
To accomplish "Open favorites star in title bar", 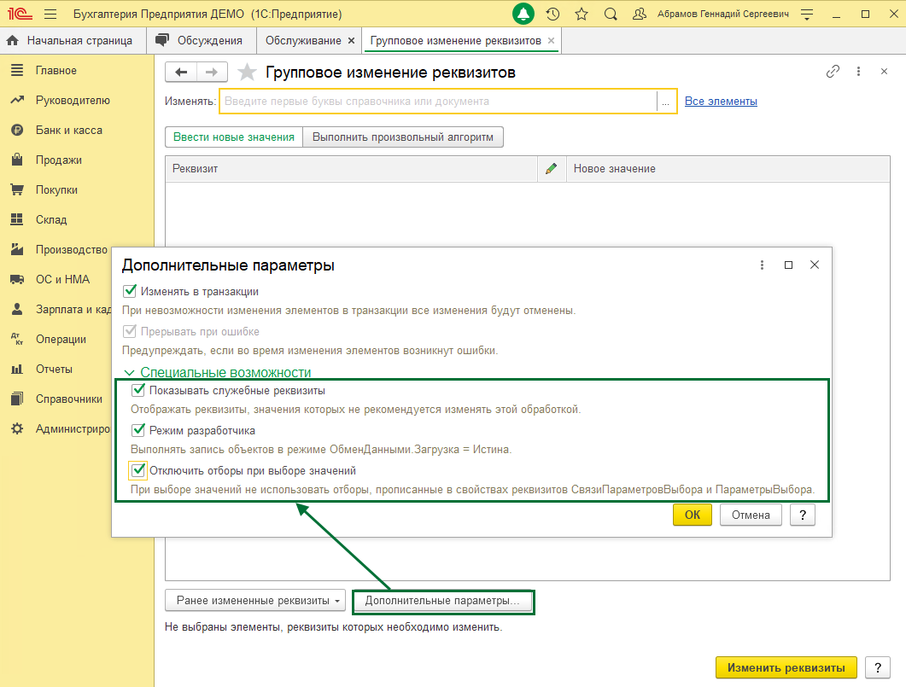I will tap(582, 14).
